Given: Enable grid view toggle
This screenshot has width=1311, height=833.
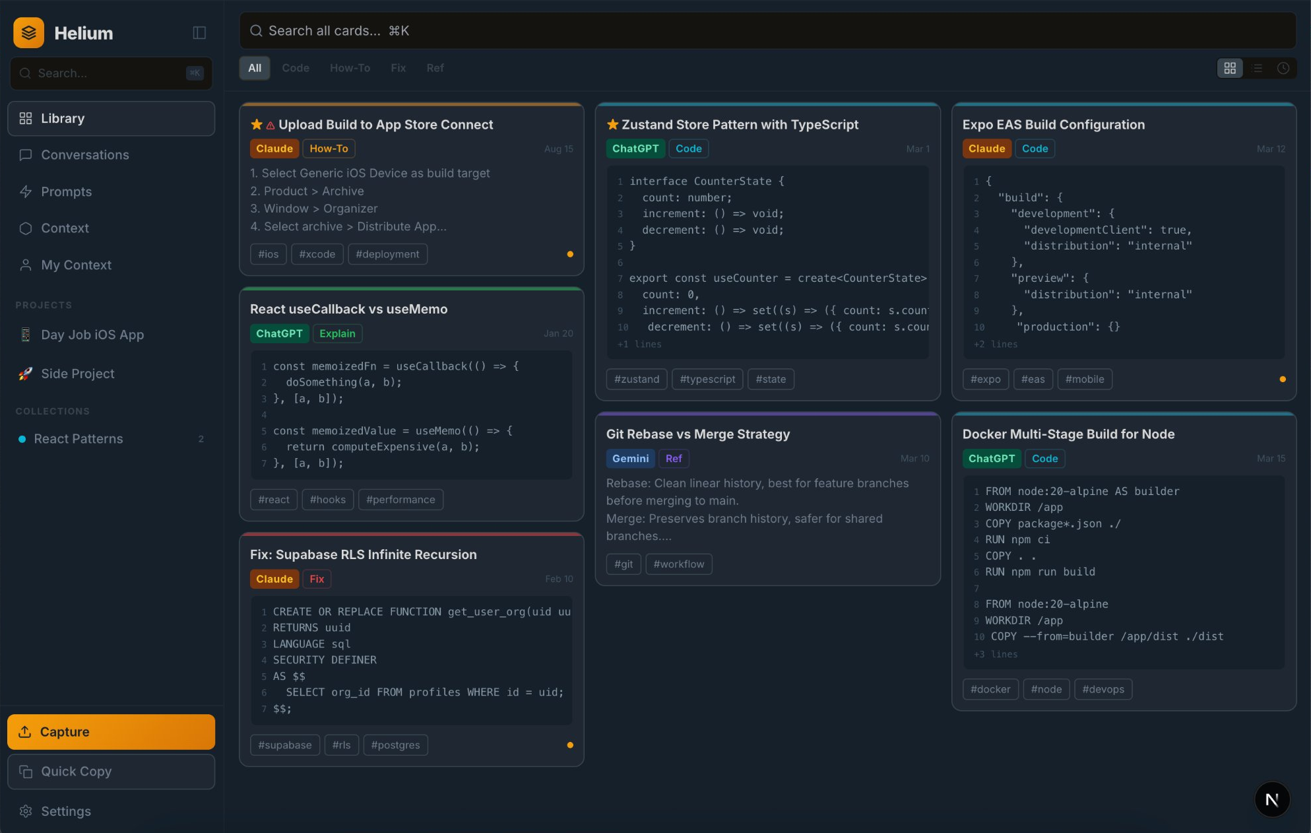Looking at the screenshot, I should 1230,68.
